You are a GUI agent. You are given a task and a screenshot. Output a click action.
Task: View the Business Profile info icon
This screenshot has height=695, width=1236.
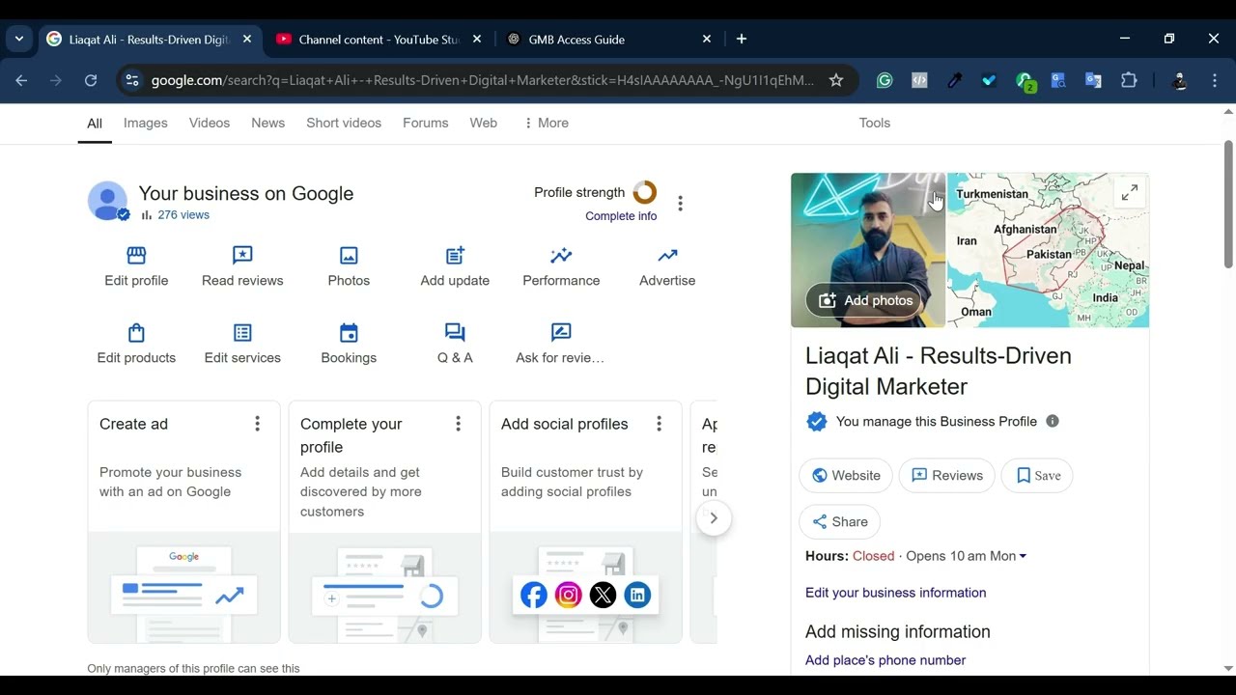point(1053,421)
